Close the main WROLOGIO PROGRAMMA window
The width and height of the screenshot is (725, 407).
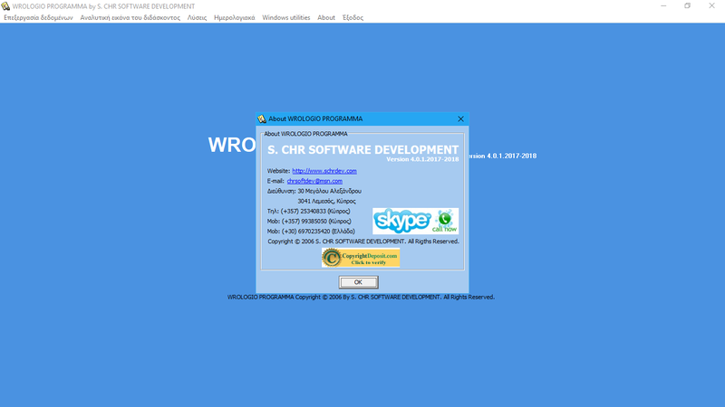[711, 6]
